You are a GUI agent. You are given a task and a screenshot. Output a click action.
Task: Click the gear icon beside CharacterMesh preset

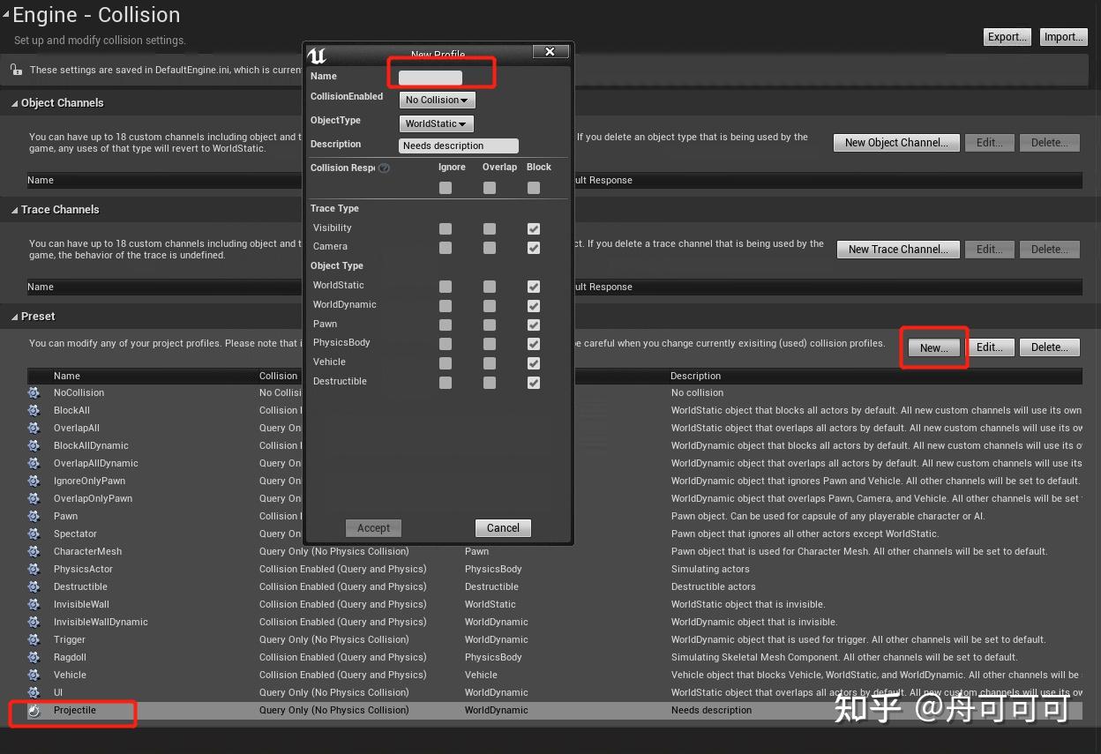pos(34,551)
